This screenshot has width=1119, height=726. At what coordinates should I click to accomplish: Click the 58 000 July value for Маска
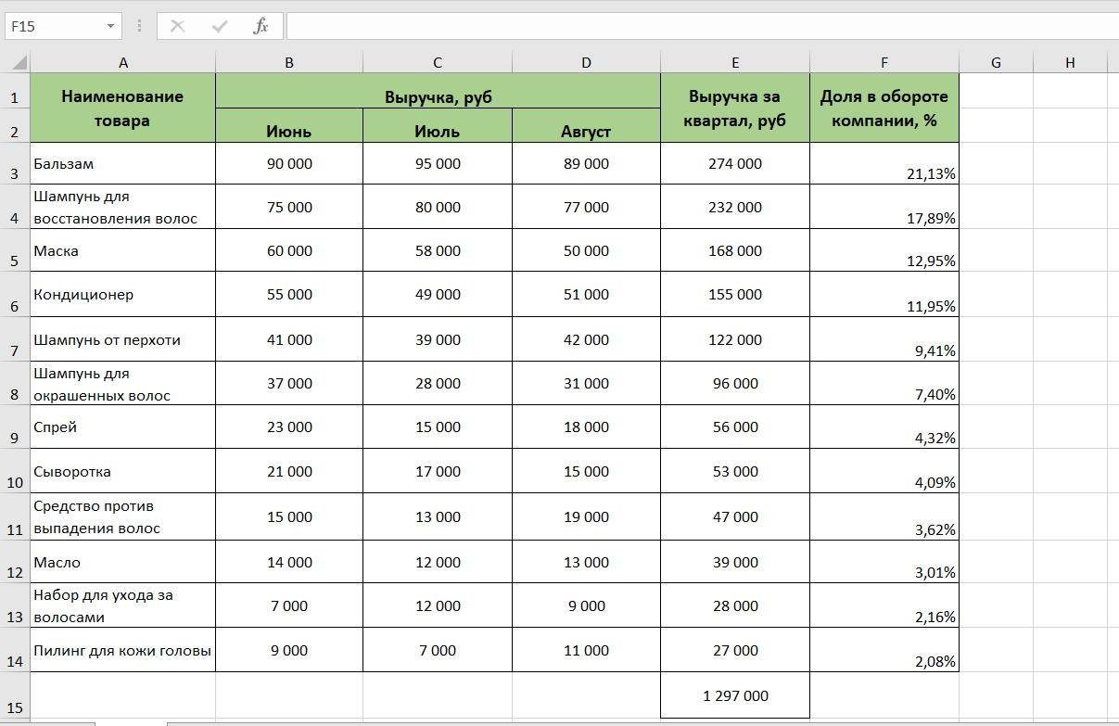(x=438, y=250)
